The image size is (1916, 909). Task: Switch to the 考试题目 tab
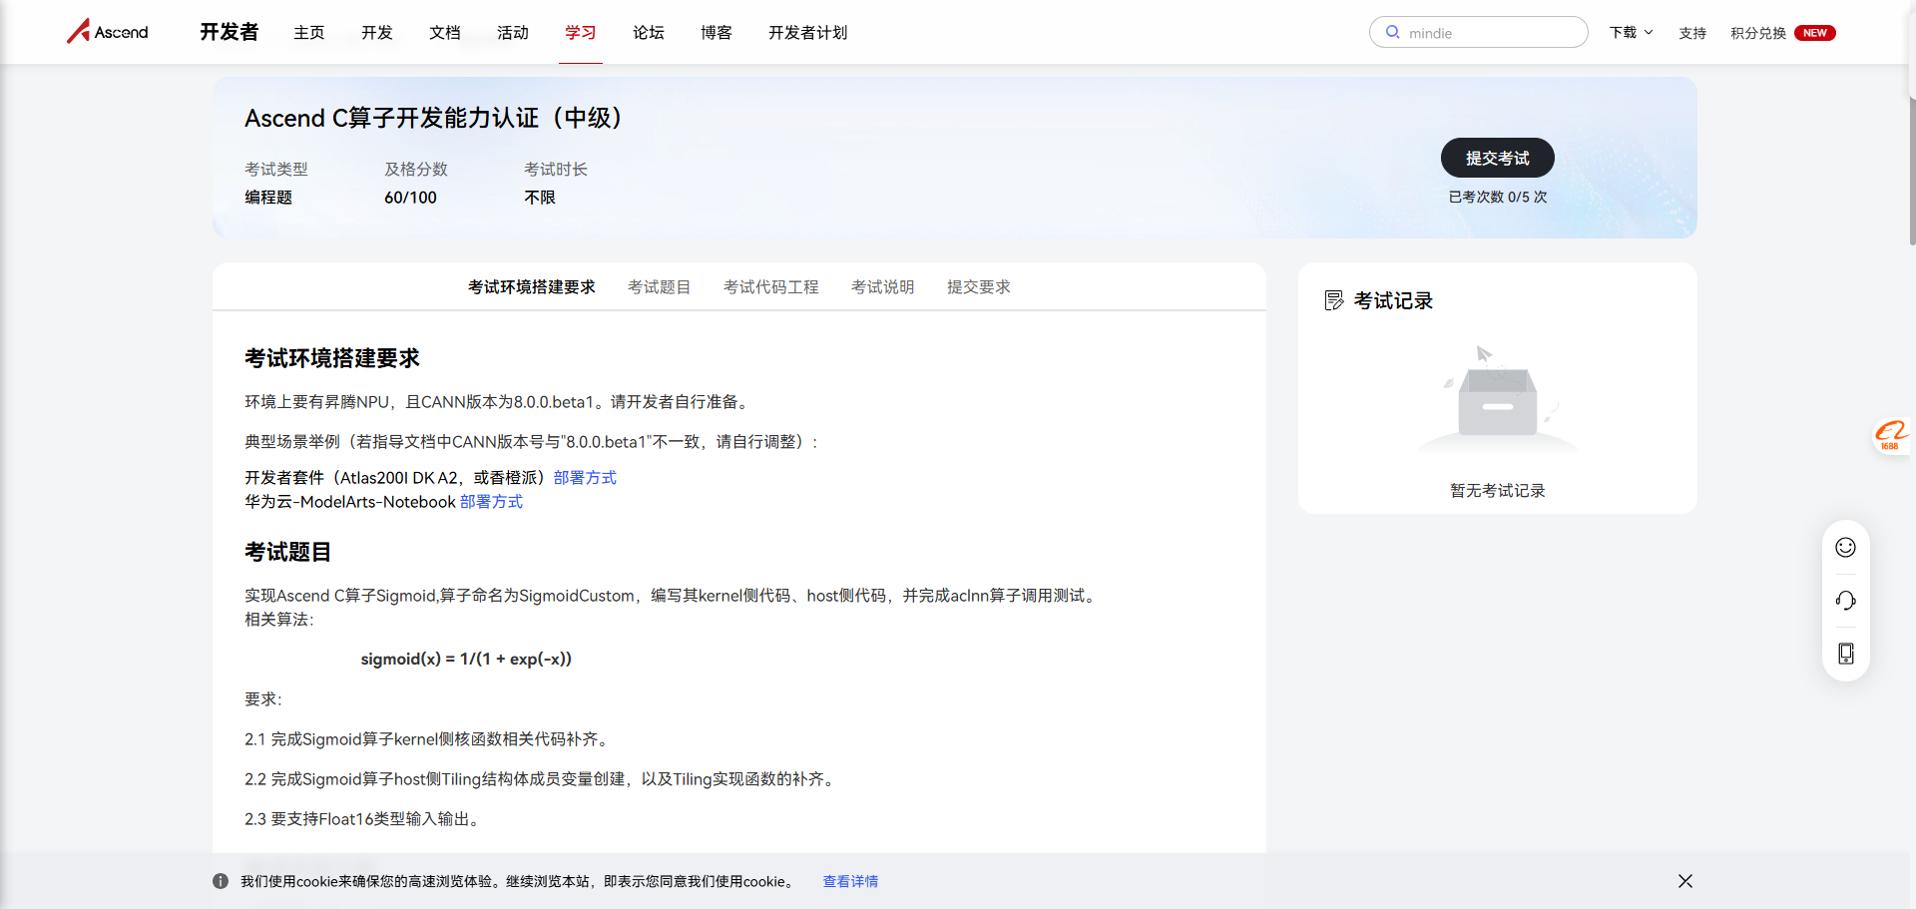659,286
